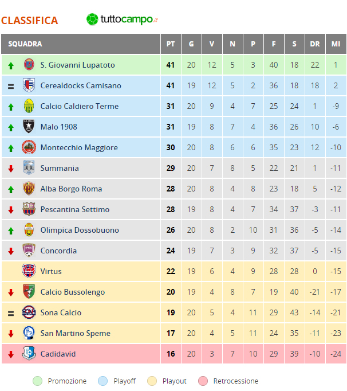Click the pink Retrocessione legend circle
The image size is (347, 391).
click(203, 381)
